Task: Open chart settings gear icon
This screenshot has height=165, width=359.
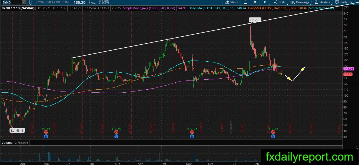Action: (255, 2)
